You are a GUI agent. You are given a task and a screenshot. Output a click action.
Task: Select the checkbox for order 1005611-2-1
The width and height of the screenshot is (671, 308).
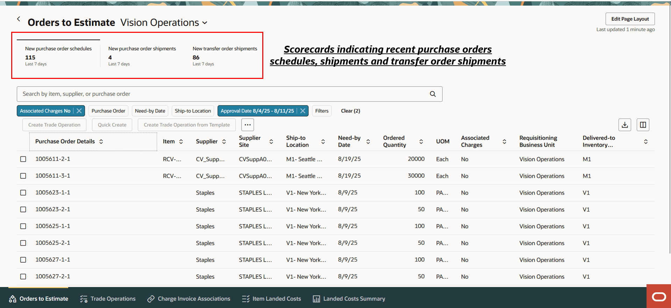23,159
